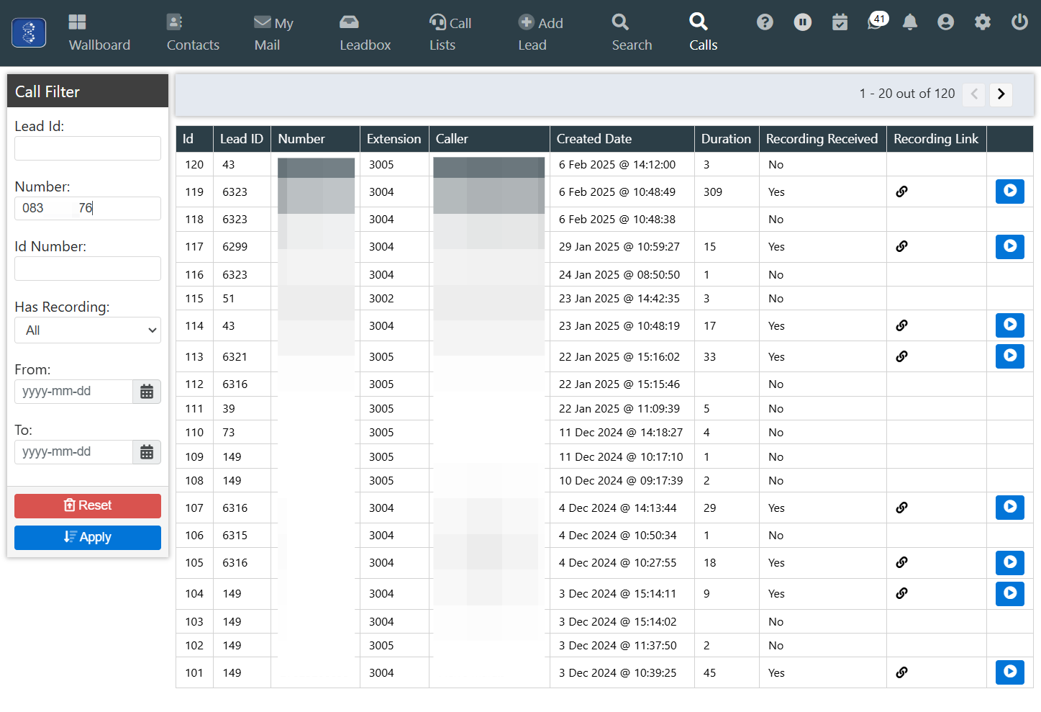
Task: Go to next page of calls
Action: (x=1001, y=94)
